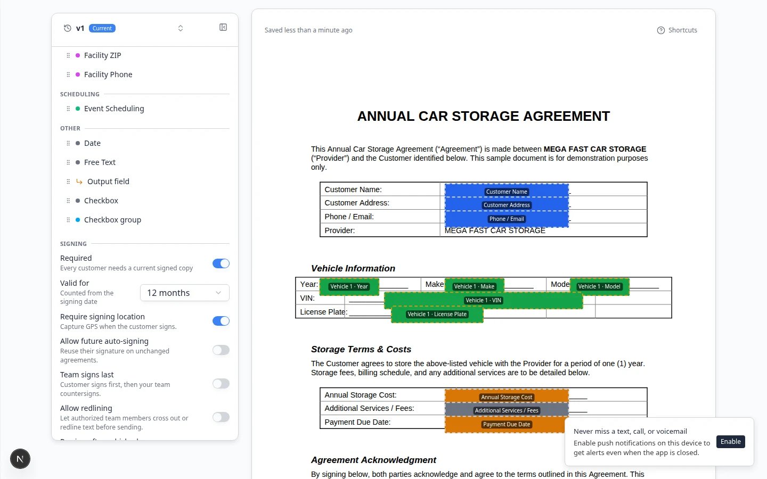The image size is (767, 479).
Task: Open the v1 version selector arrows
Action: [181, 28]
